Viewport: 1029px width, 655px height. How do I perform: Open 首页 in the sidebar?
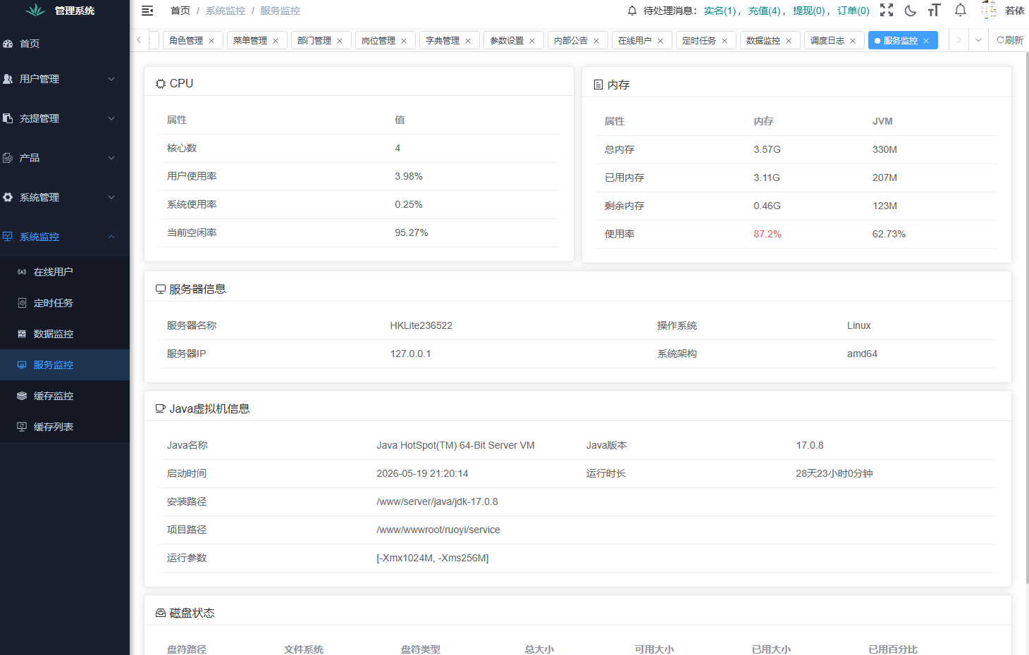click(65, 44)
